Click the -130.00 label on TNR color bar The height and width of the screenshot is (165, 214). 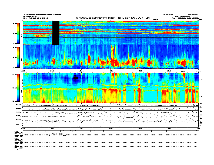14,88
